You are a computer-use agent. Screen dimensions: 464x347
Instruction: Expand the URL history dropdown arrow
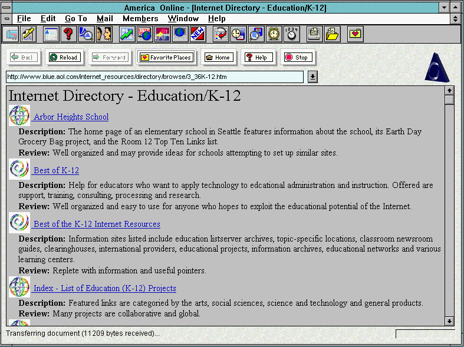click(313, 77)
